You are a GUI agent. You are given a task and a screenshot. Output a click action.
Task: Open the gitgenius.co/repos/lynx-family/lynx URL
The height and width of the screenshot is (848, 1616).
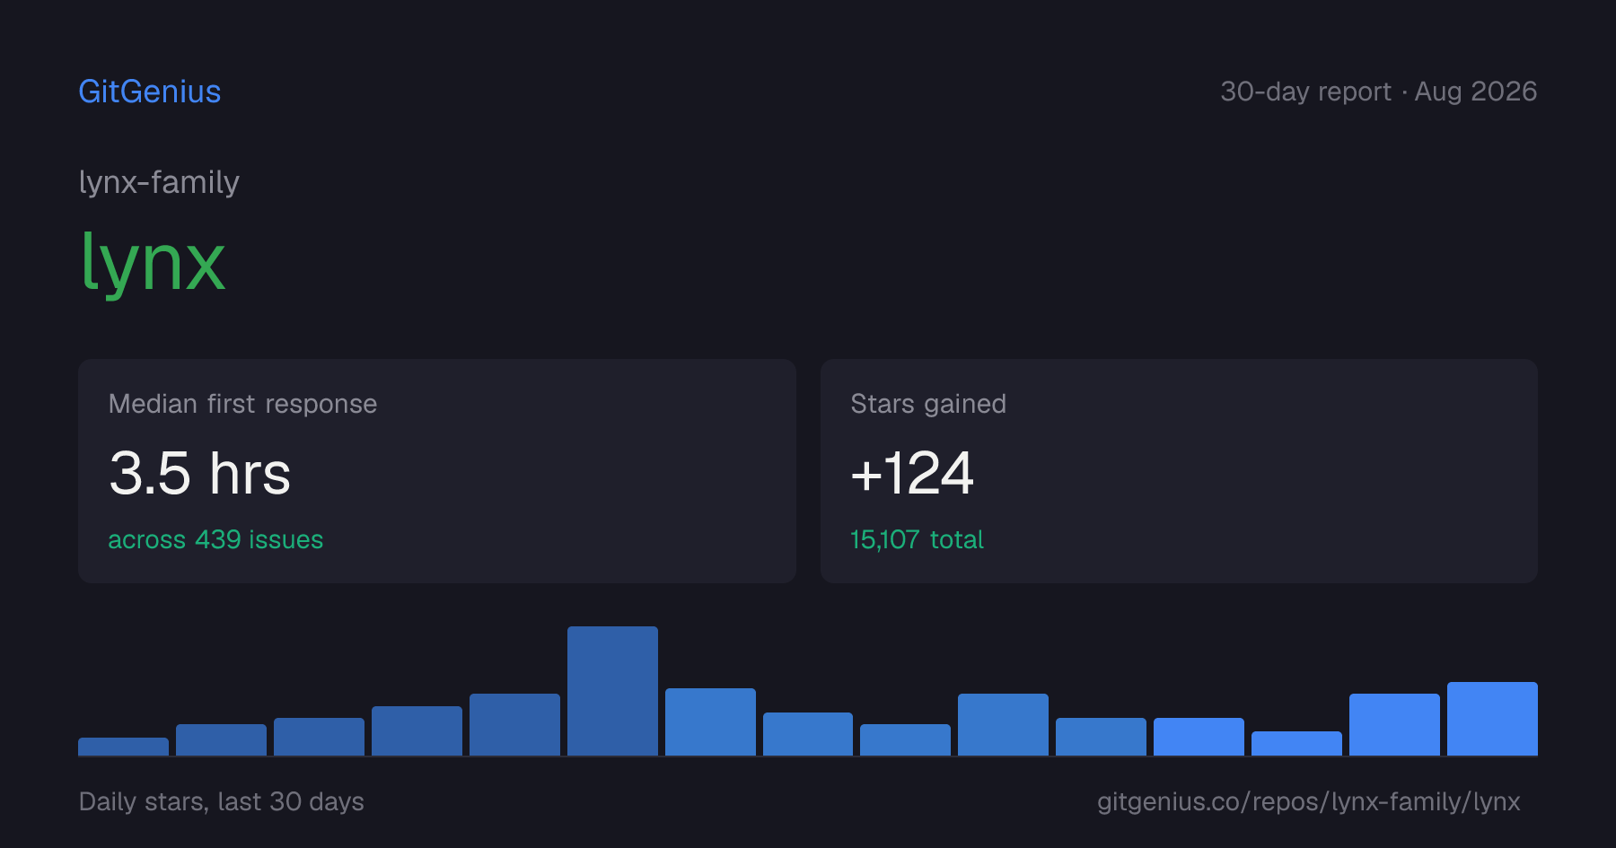pyautogui.click(x=1308, y=801)
